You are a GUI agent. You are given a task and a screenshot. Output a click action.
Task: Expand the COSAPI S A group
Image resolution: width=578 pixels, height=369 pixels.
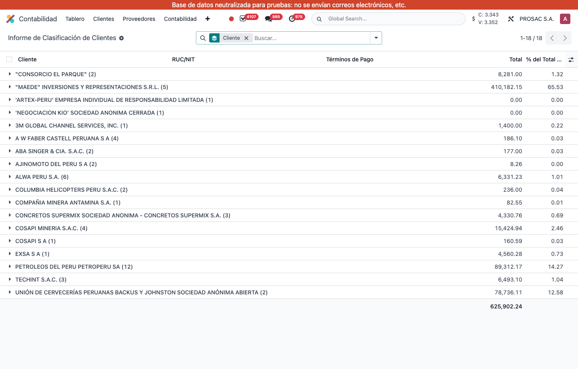point(10,241)
